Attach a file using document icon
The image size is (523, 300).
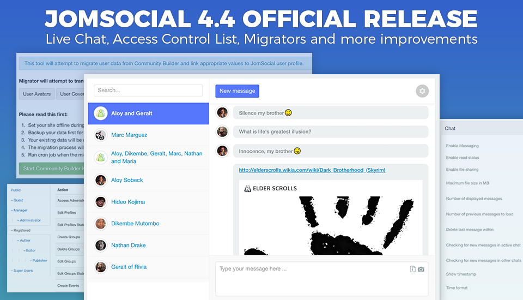pos(412,269)
